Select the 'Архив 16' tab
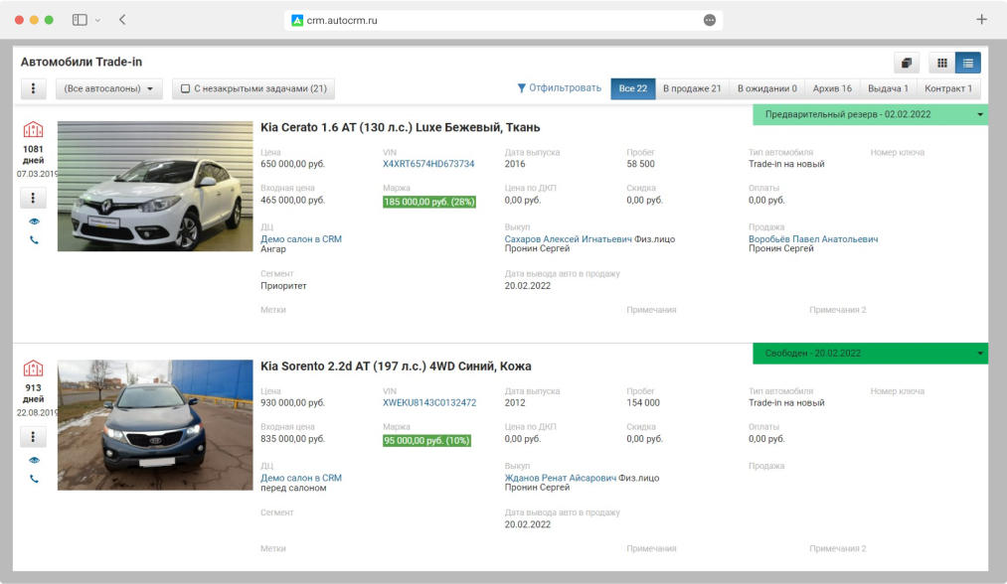1007x584 pixels. (831, 88)
